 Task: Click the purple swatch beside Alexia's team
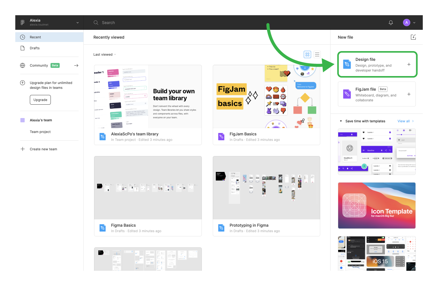point(22,120)
